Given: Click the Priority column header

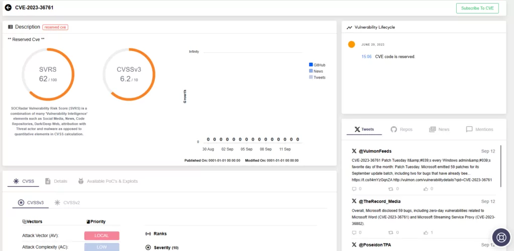Looking at the screenshot, I should tap(96, 221).
